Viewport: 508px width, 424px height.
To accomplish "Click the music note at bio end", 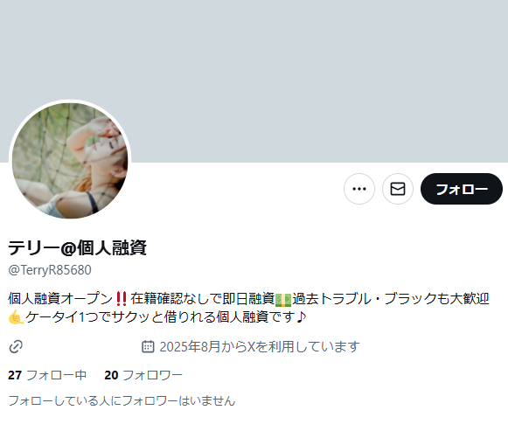I will point(301,317).
